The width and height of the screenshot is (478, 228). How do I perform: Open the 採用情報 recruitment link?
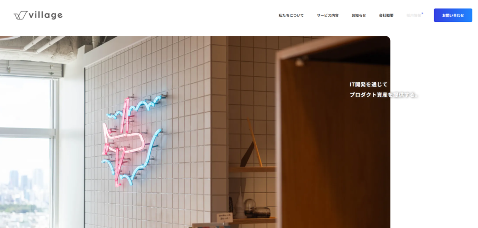(x=414, y=15)
